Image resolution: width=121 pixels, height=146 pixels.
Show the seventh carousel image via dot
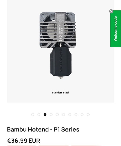coord(70,115)
